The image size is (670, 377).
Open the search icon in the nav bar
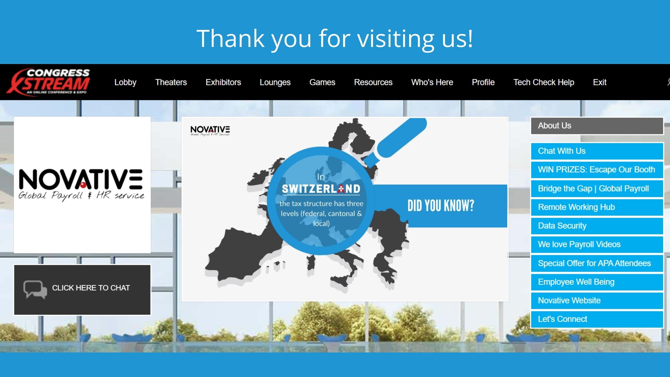668,82
